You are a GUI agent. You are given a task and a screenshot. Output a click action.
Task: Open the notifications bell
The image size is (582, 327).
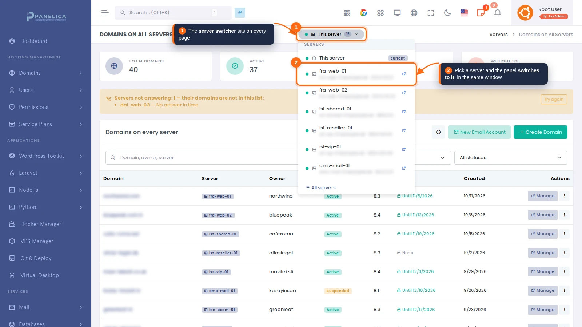click(x=498, y=13)
